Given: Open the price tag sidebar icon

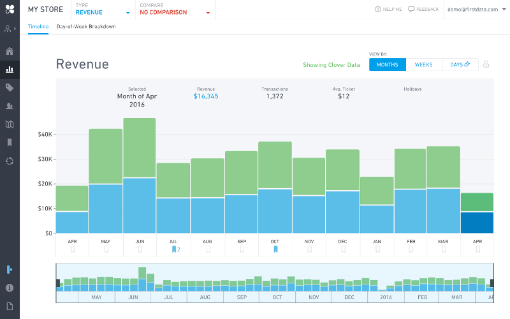Looking at the screenshot, I should pos(10,88).
